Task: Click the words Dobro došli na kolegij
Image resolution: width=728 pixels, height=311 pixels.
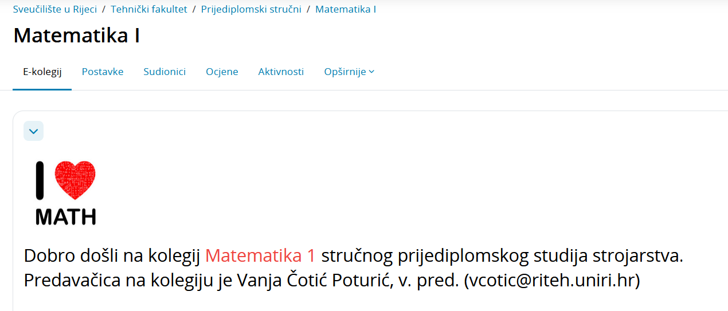Action: point(111,256)
